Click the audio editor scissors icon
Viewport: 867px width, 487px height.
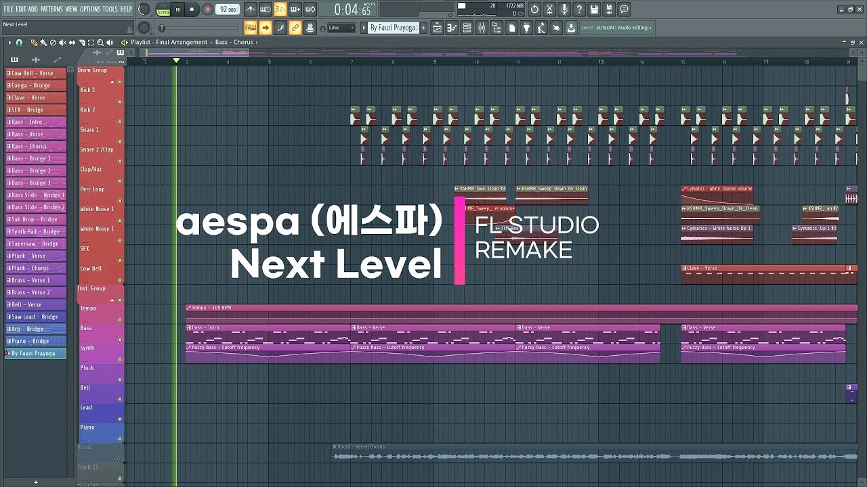tap(549, 9)
